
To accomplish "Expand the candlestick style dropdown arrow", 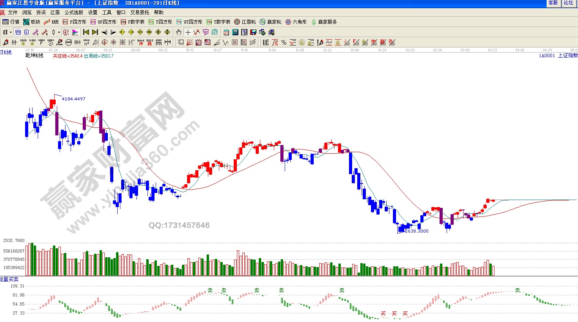I will [59, 32].
